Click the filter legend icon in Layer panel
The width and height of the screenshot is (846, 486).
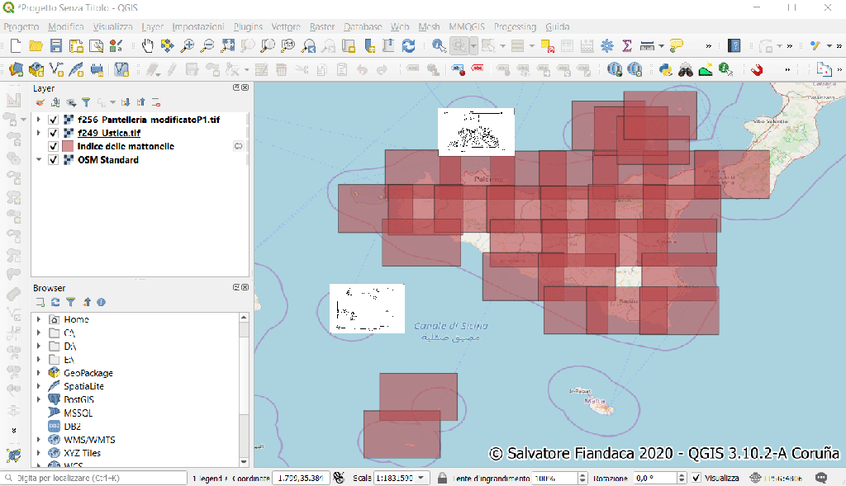tap(85, 102)
